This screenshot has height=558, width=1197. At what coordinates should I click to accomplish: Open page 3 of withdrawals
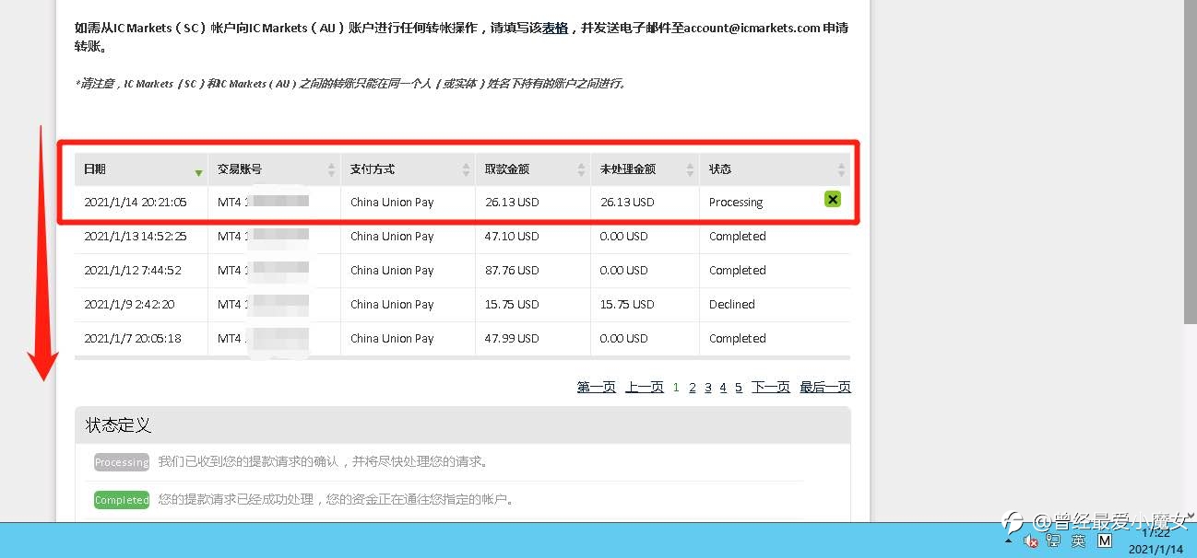pos(708,388)
